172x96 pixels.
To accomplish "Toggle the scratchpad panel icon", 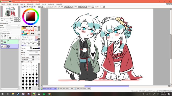I will pos(34,7).
